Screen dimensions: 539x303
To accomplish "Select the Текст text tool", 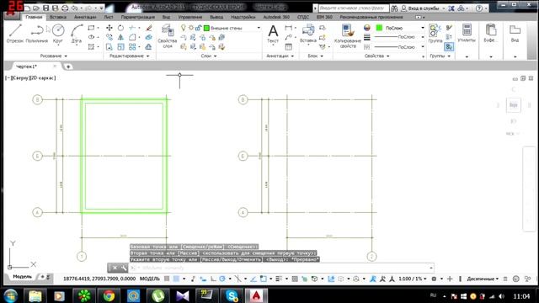I will [273, 34].
